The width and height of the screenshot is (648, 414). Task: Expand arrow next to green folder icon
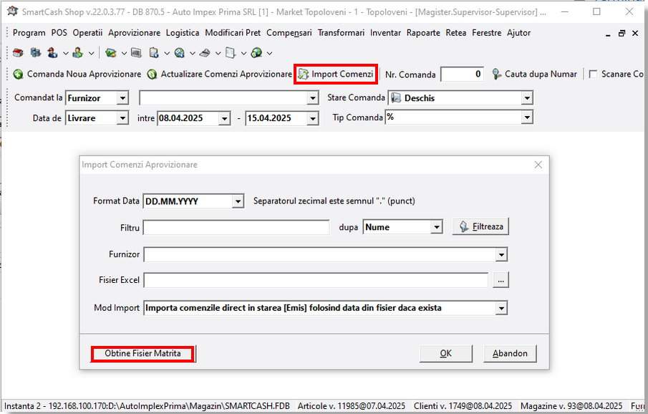click(124, 53)
